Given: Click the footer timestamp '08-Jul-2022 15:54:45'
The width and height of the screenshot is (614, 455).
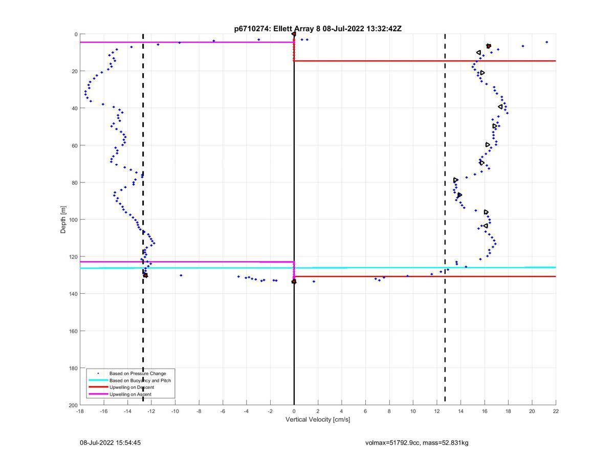Looking at the screenshot, I should 110,443.
